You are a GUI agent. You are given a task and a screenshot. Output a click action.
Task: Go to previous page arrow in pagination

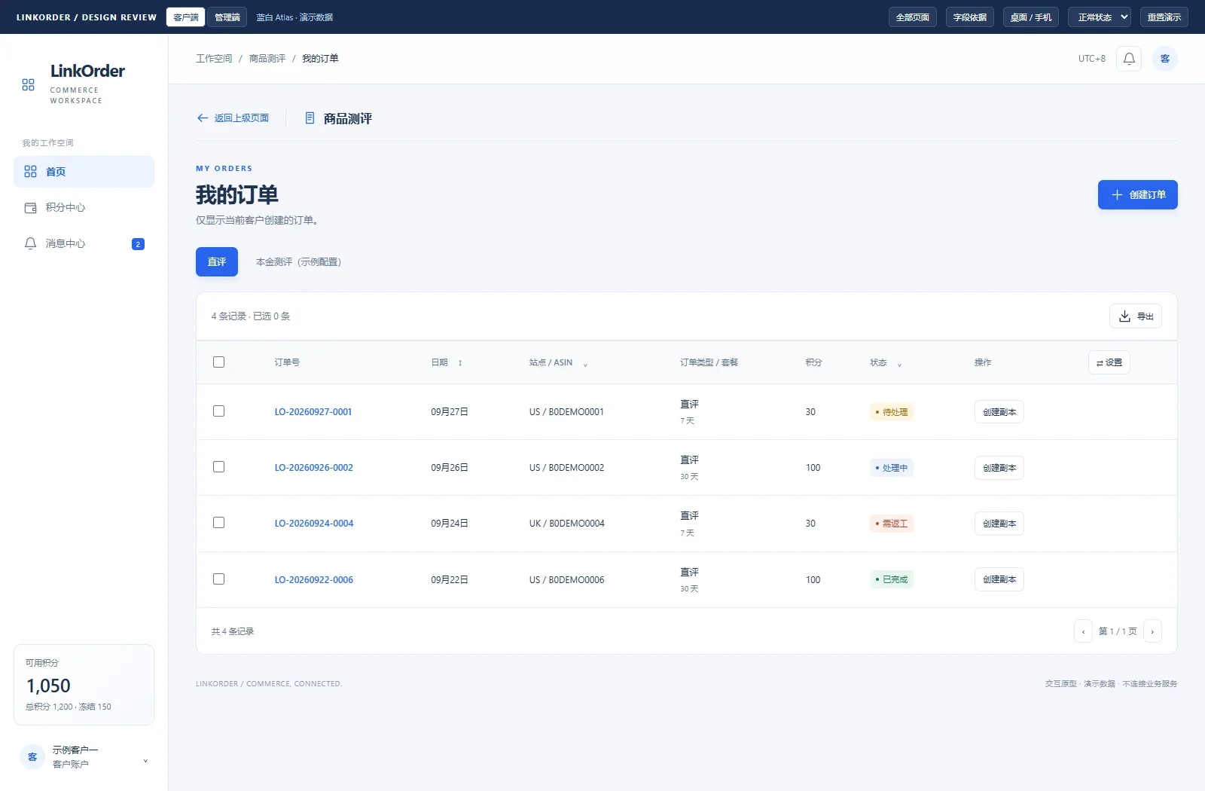1083,631
